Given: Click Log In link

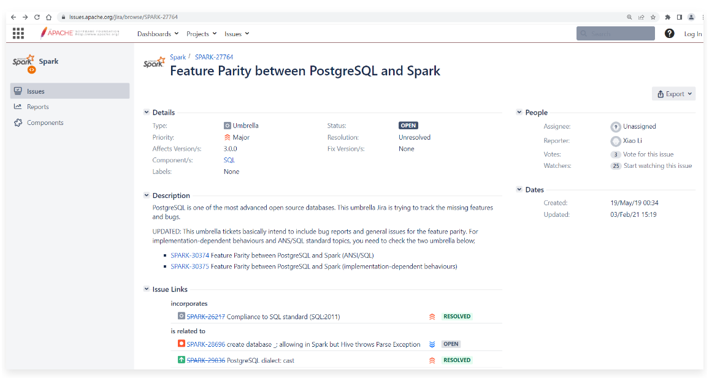Looking at the screenshot, I should [693, 34].
